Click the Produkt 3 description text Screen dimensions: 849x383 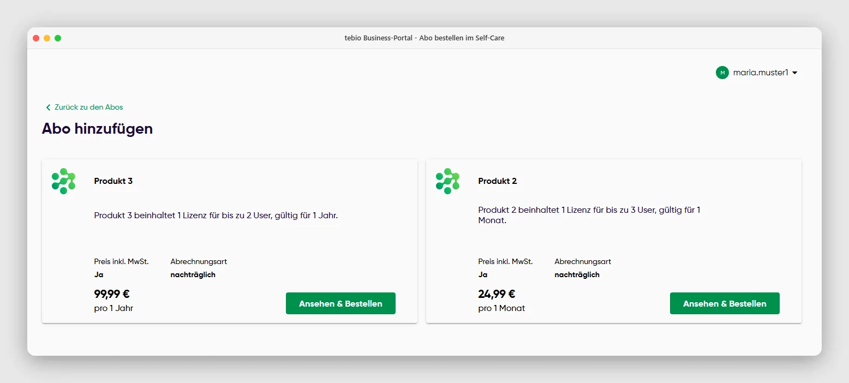(216, 216)
